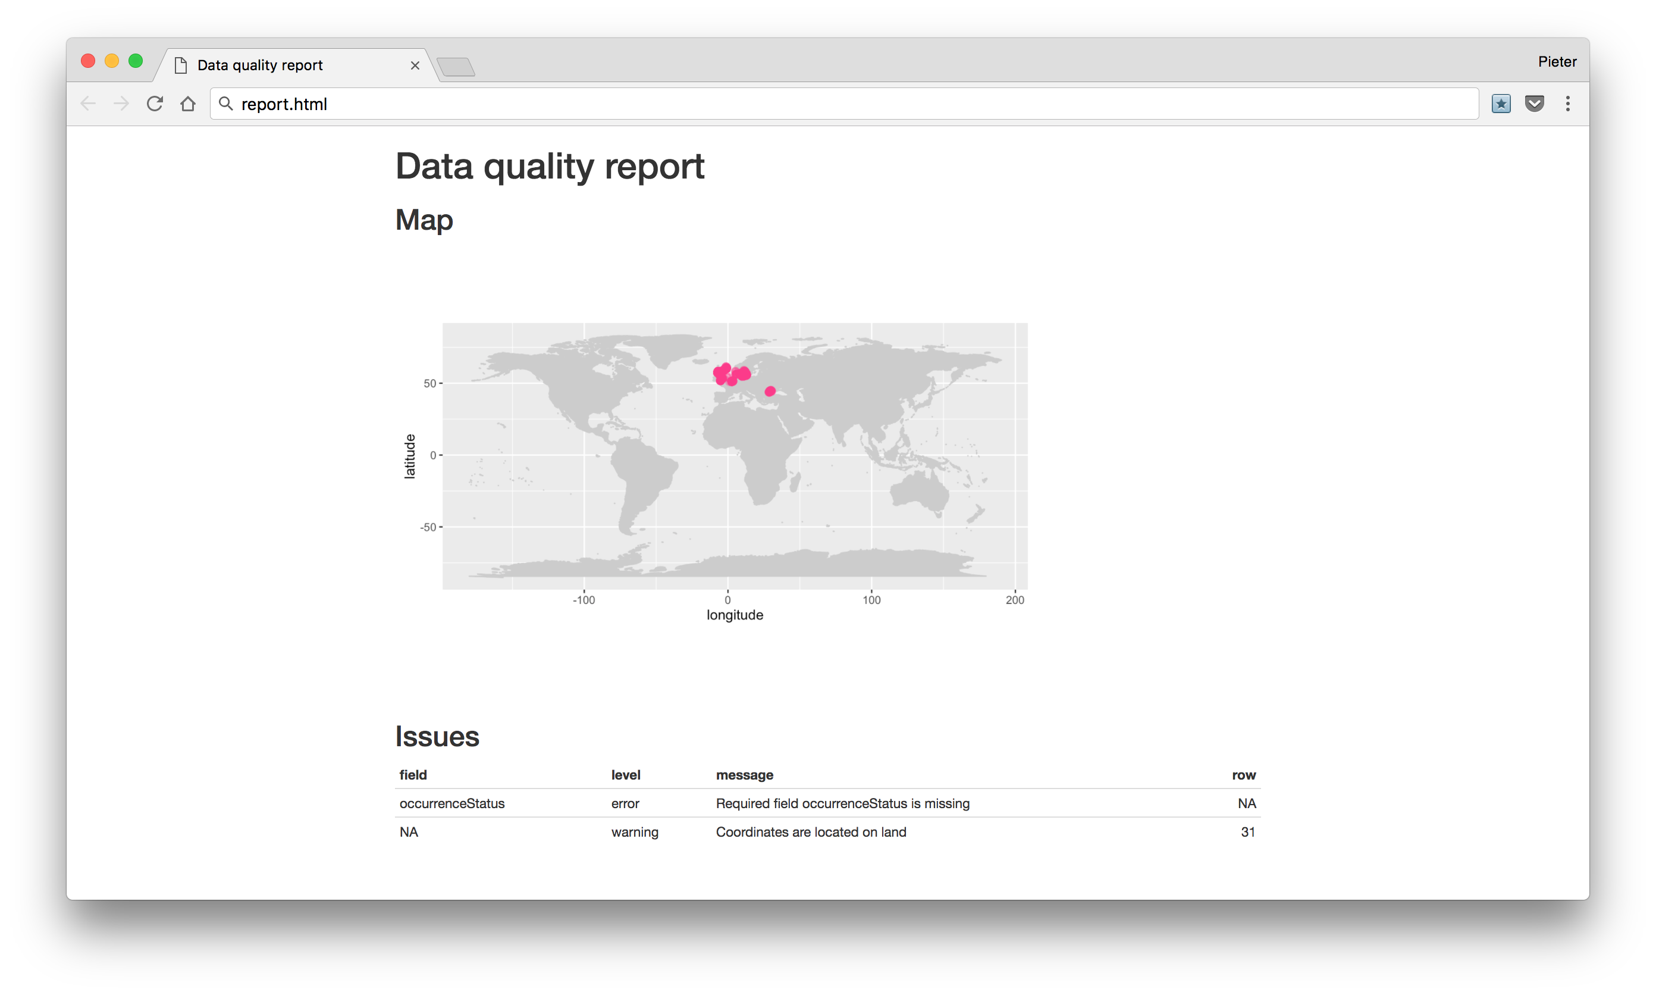
Task: Click the green fullscreen window button
Action: click(136, 61)
